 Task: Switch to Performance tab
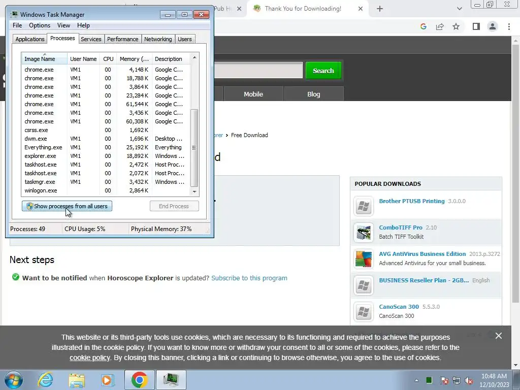[x=122, y=39]
